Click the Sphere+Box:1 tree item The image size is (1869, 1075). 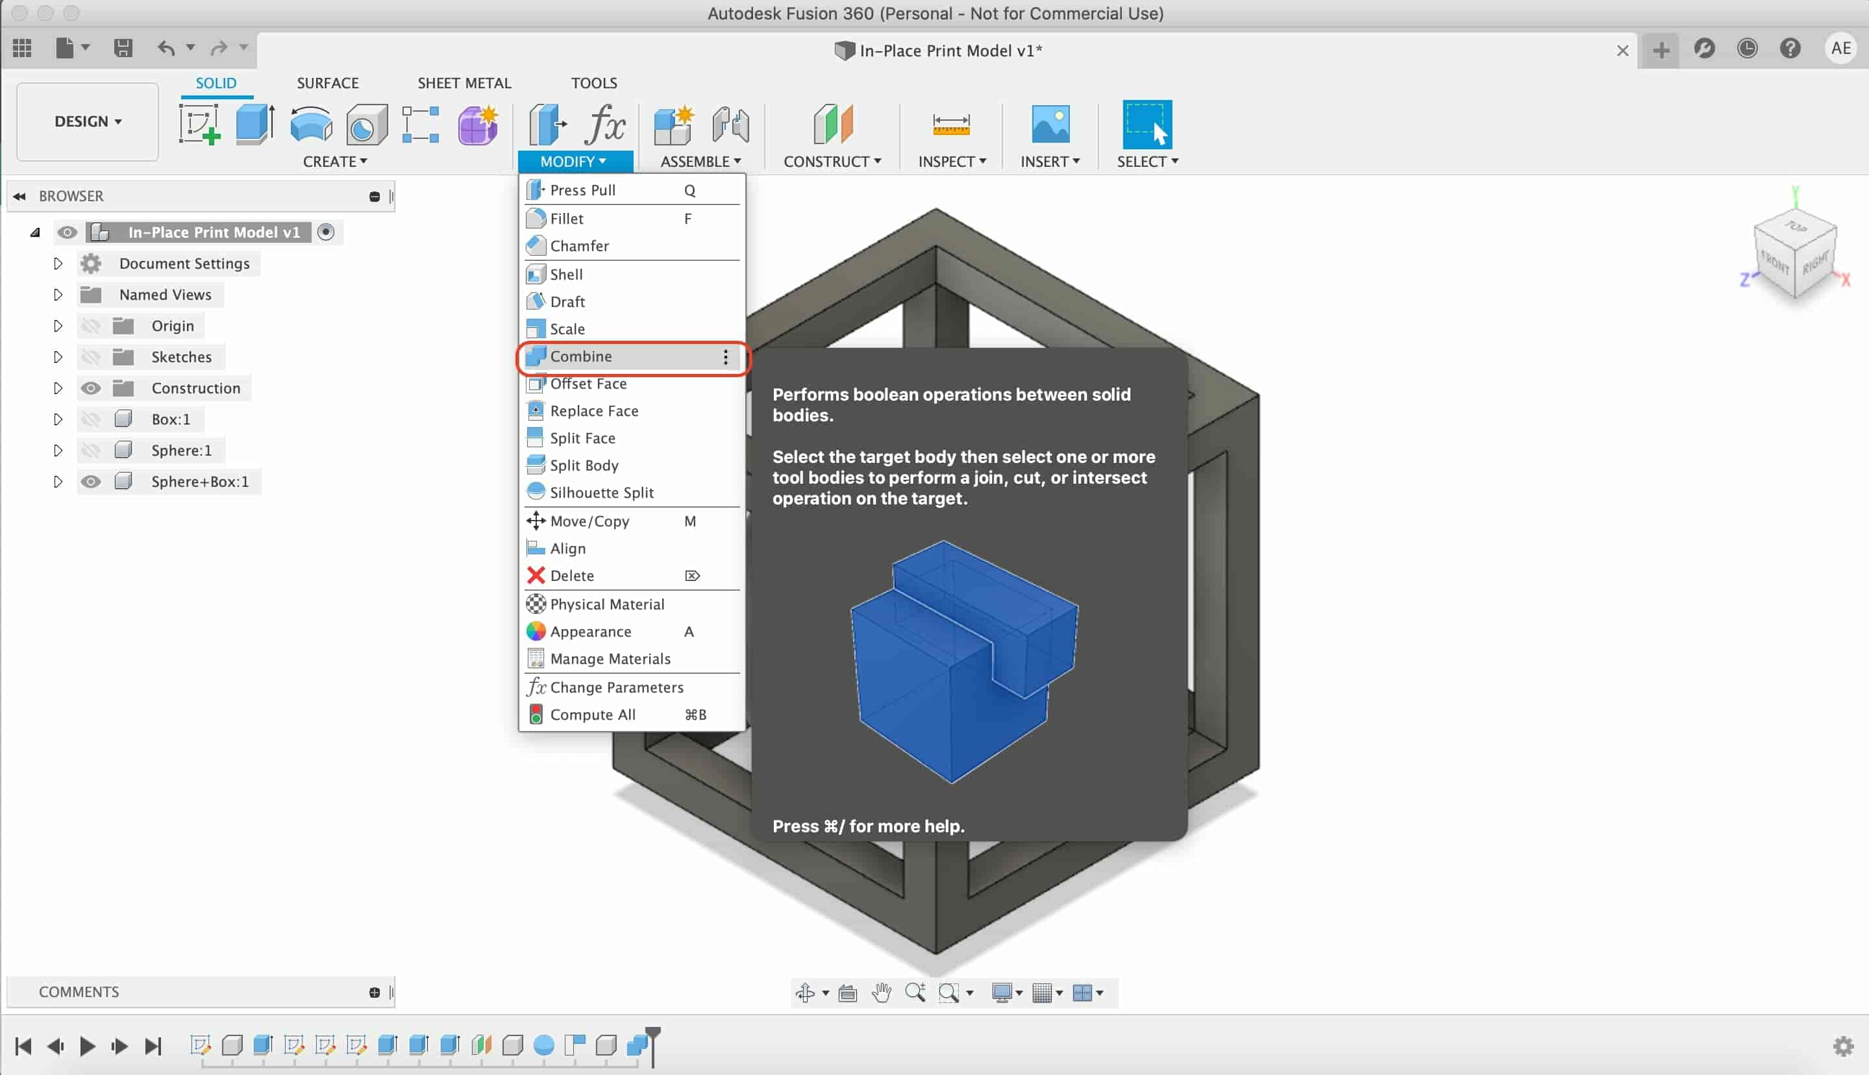pos(200,480)
